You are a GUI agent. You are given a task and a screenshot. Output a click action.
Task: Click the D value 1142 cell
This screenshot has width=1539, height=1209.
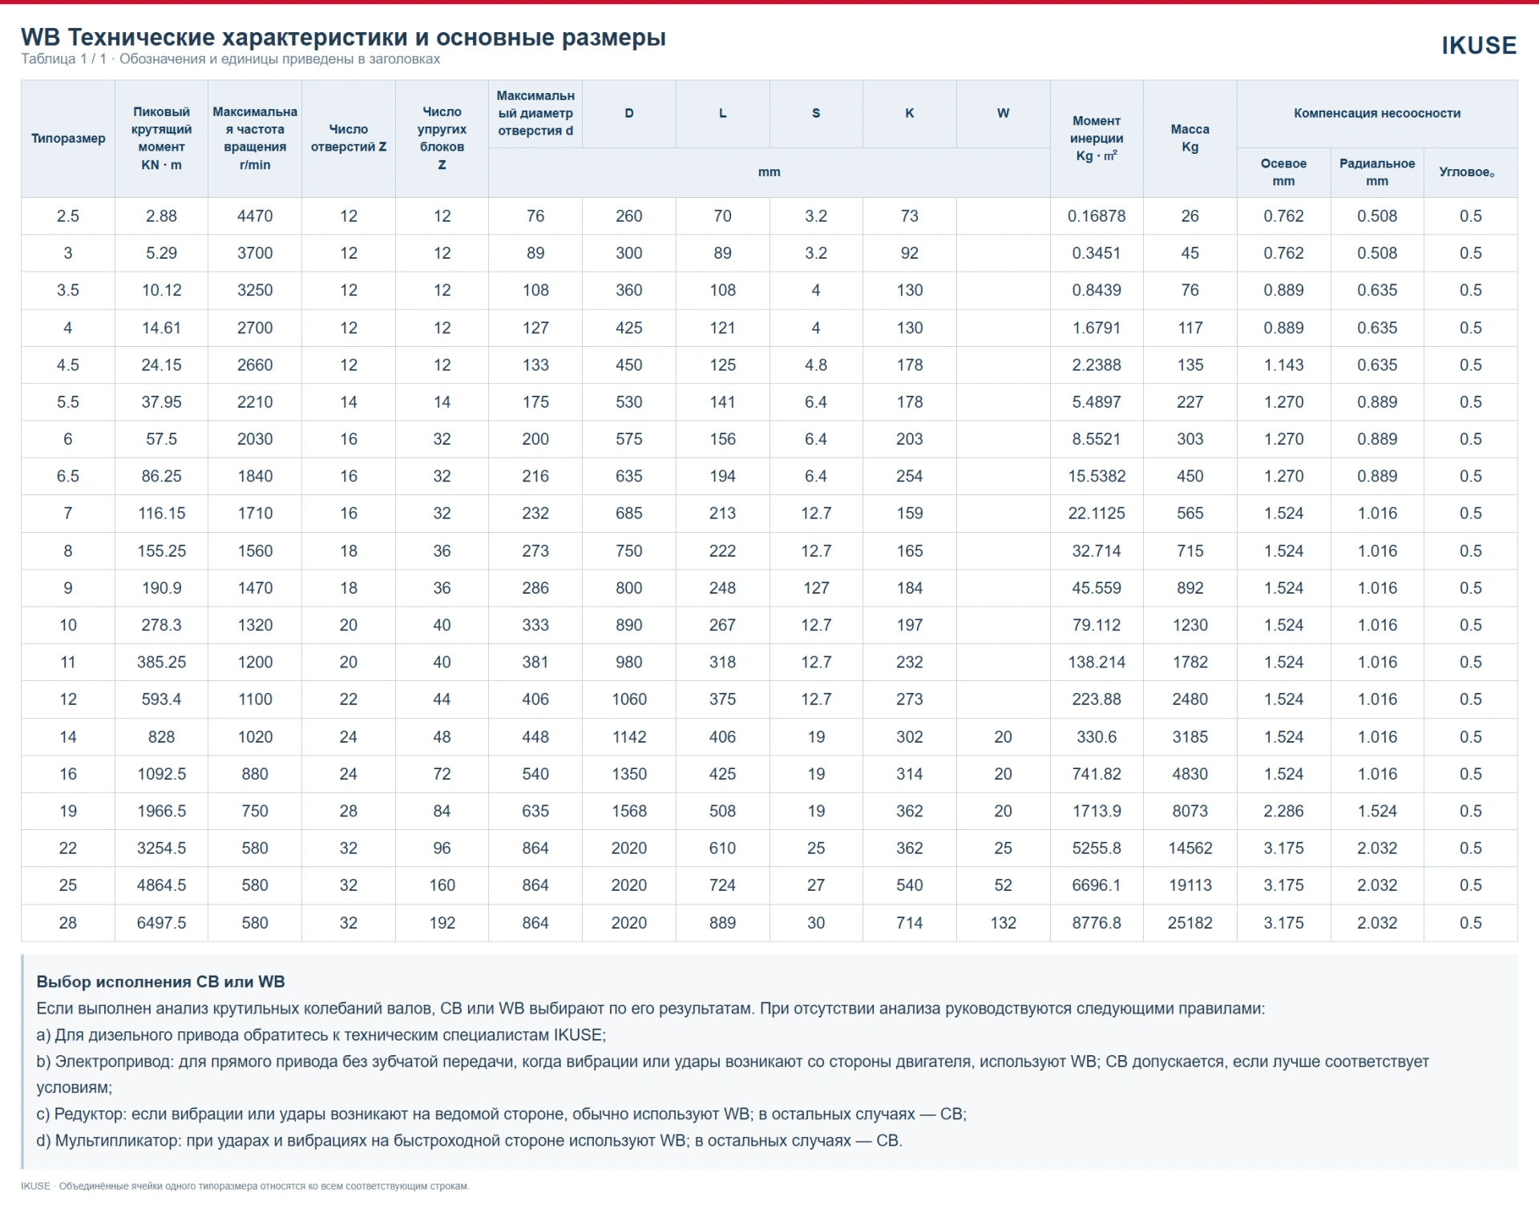629,737
